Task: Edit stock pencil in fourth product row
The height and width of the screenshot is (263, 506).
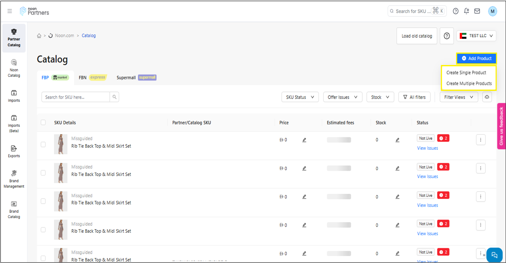Action: click(398, 225)
